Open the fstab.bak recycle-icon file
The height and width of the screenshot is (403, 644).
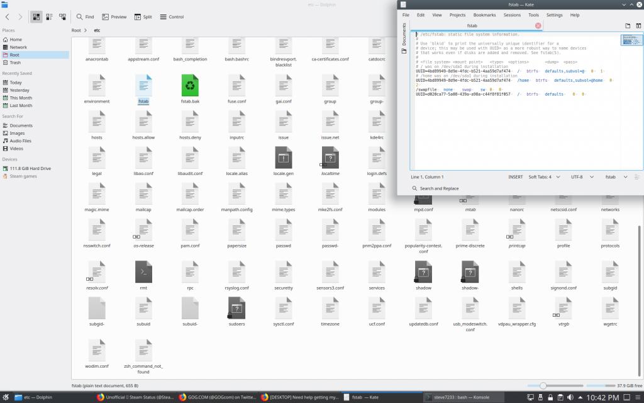[190, 86]
